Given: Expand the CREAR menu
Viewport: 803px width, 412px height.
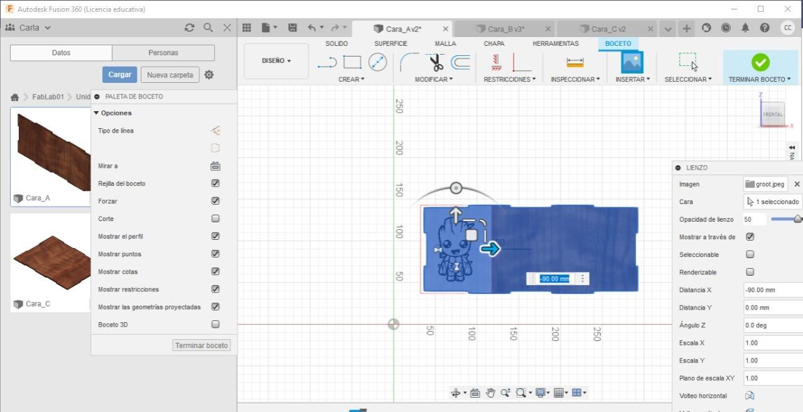Looking at the screenshot, I should pos(351,79).
